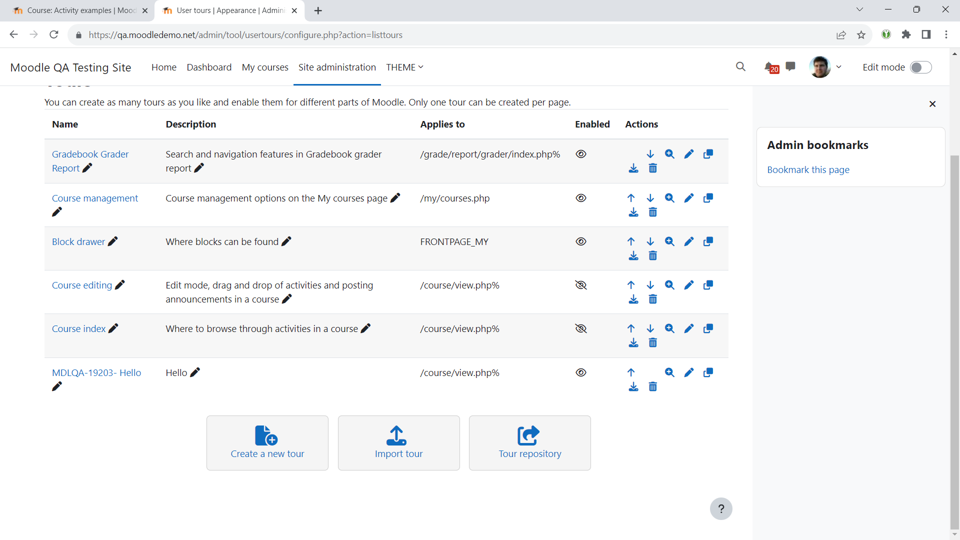Open the Dashboard navigation item
This screenshot has height=540, width=960.
tap(209, 67)
